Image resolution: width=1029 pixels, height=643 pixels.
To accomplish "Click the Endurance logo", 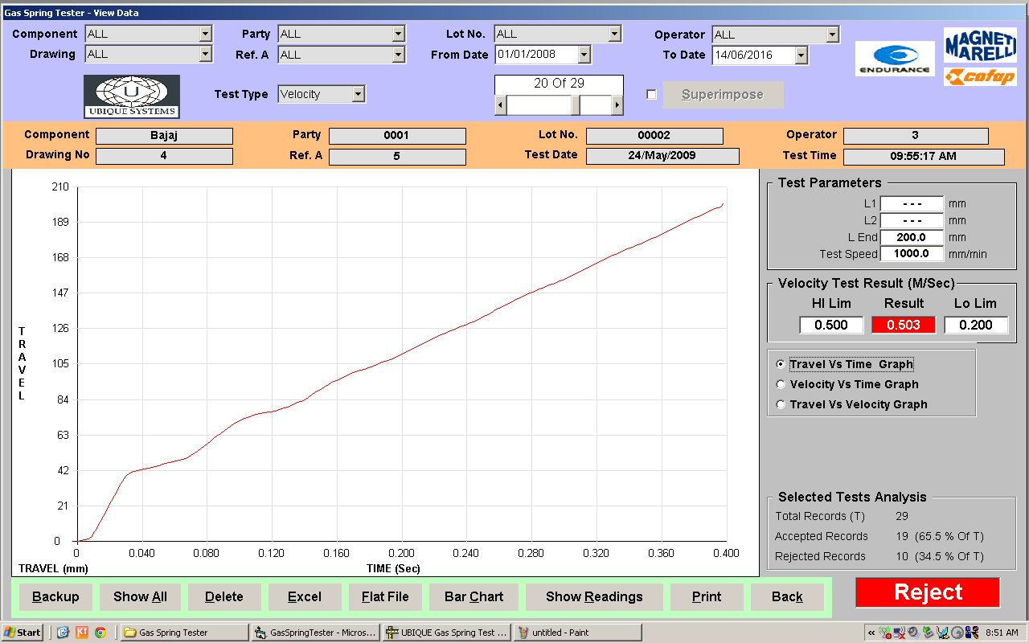I will pyautogui.click(x=895, y=59).
